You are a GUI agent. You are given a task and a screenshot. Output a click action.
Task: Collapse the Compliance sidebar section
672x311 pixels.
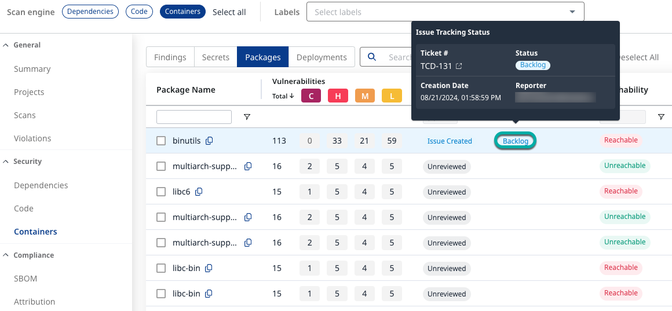6,255
